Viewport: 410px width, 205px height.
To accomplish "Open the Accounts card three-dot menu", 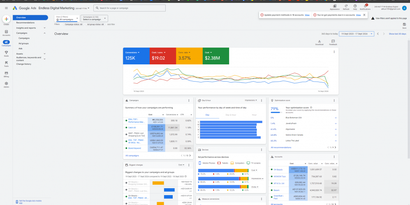I will (334, 157).
